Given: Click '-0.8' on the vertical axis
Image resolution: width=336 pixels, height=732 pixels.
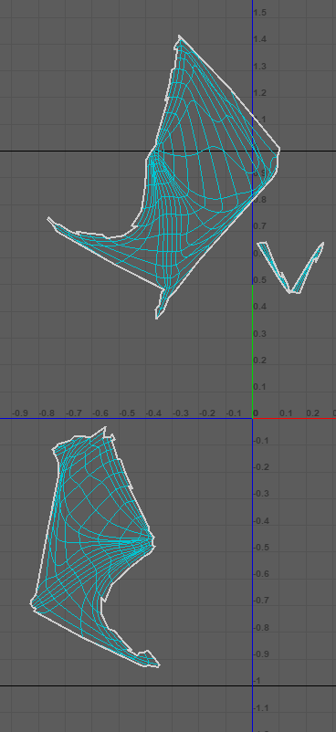Looking at the screenshot, I should pos(262,627).
